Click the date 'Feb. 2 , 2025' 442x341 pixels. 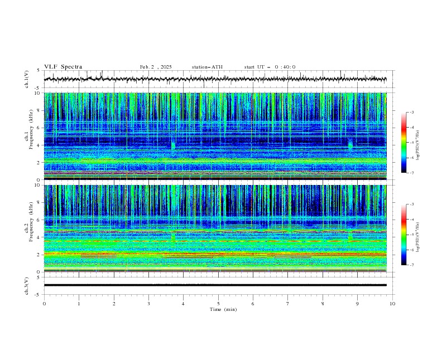pyautogui.click(x=156, y=67)
